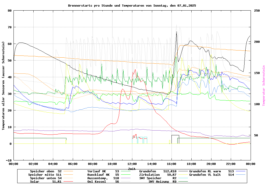Click the 3WV Speicher R2 legend entry

(158, 178)
